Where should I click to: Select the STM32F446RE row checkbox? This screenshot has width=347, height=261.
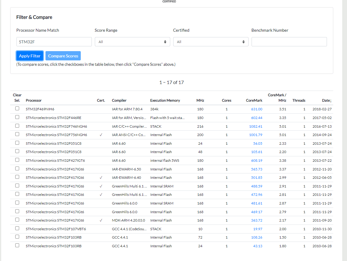click(17, 117)
